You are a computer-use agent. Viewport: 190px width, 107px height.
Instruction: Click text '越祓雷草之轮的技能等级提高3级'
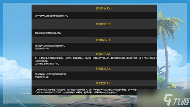click(50, 46)
